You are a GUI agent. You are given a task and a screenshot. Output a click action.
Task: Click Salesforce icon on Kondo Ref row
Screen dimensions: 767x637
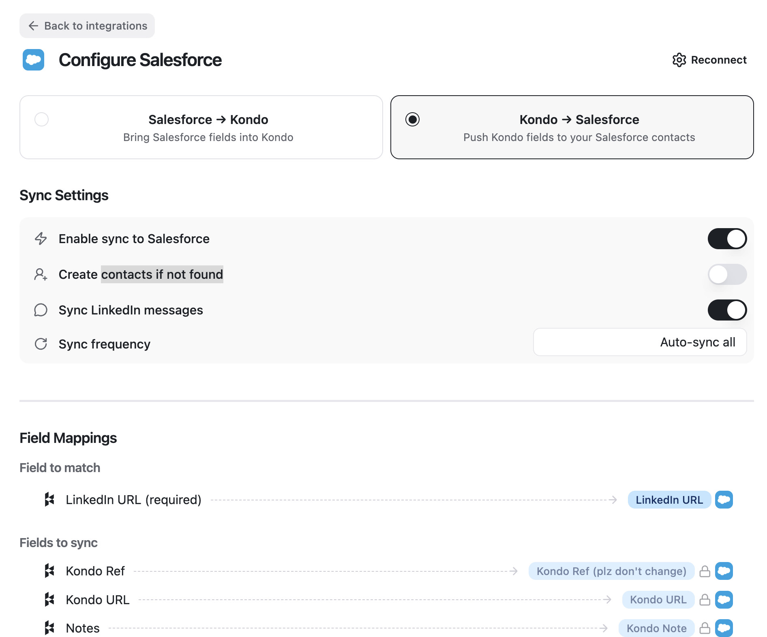tap(724, 571)
